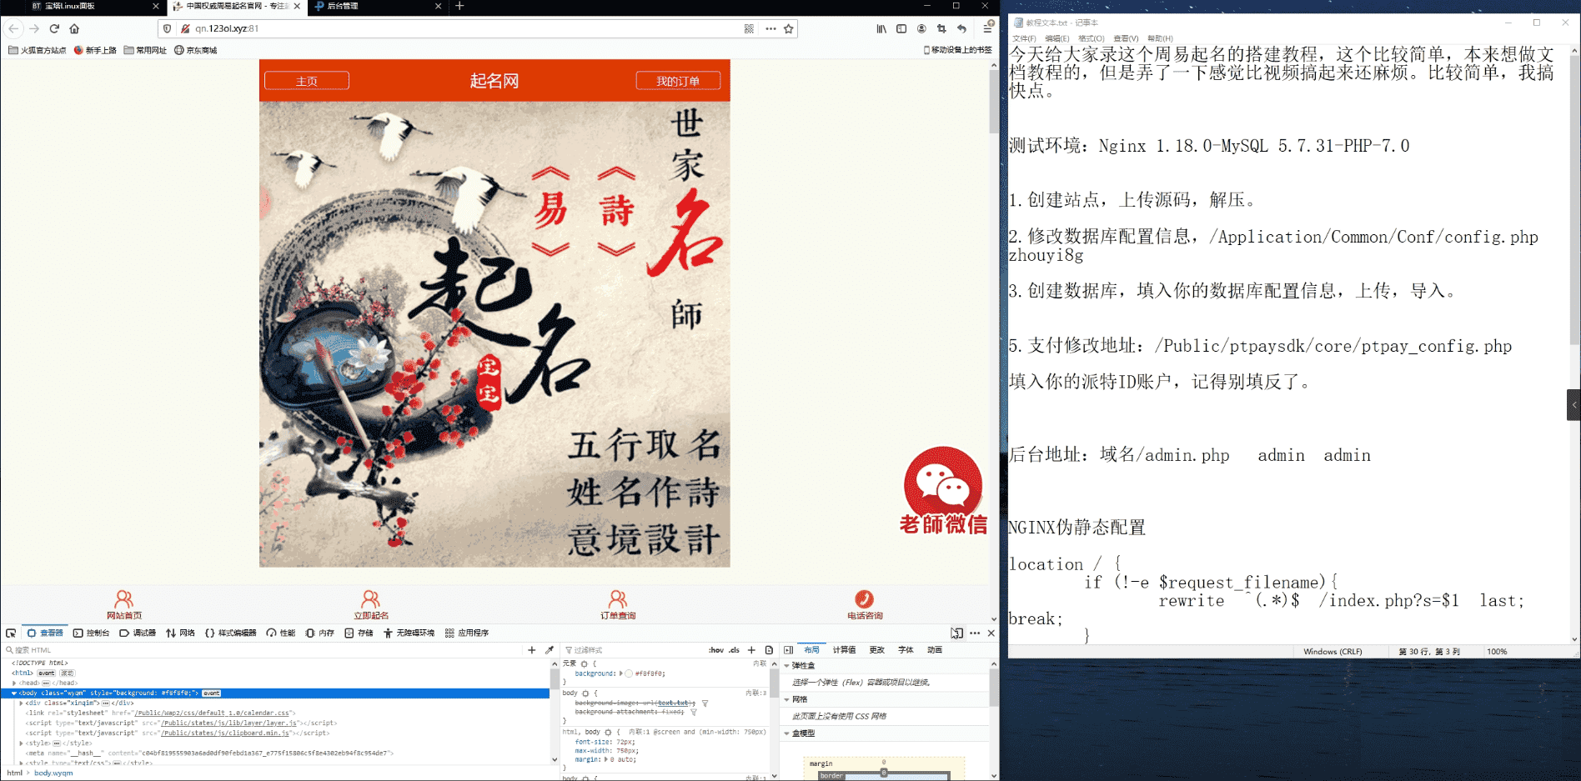Image resolution: width=1581 pixels, height=781 pixels.
Task: Collapse the 弹性盒 flexbox section
Action: tap(786, 666)
